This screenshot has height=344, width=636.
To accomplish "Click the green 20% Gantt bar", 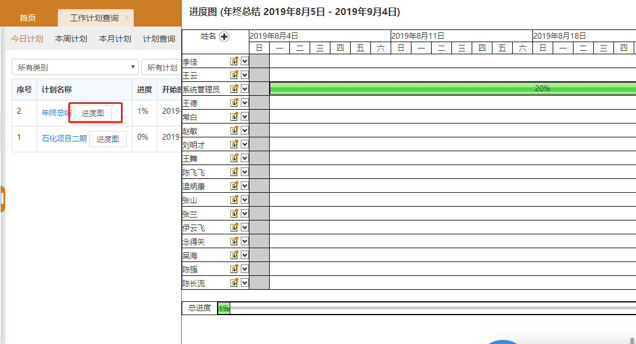I will tap(451, 88).
